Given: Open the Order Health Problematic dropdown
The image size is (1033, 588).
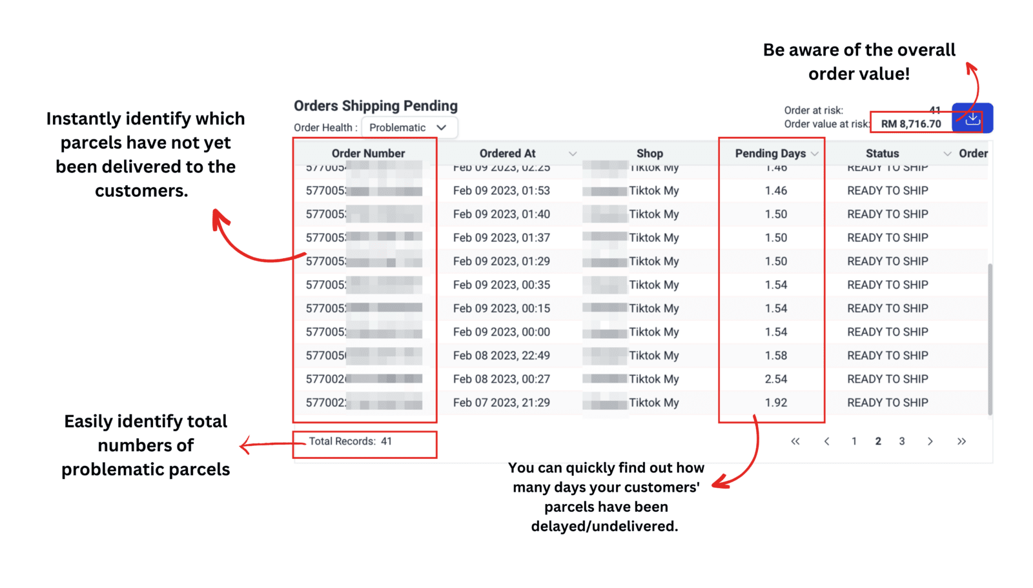Looking at the screenshot, I should pos(409,127).
